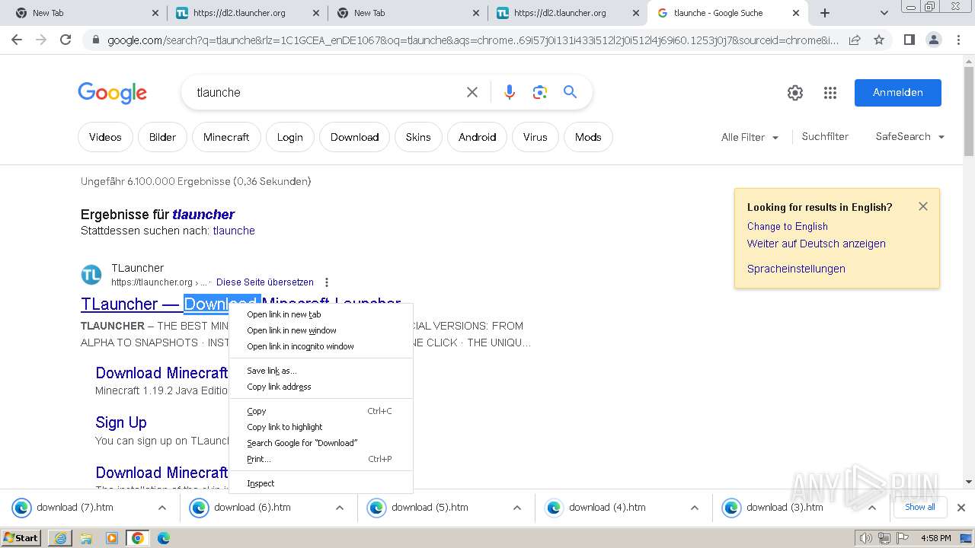Click the Google logo

pyautogui.click(x=112, y=93)
